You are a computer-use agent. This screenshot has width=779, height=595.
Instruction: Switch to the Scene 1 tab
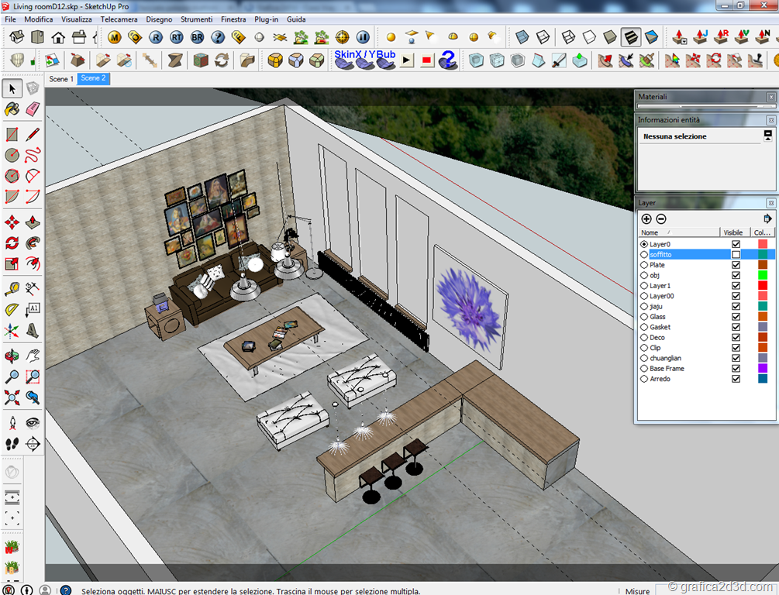61,79
